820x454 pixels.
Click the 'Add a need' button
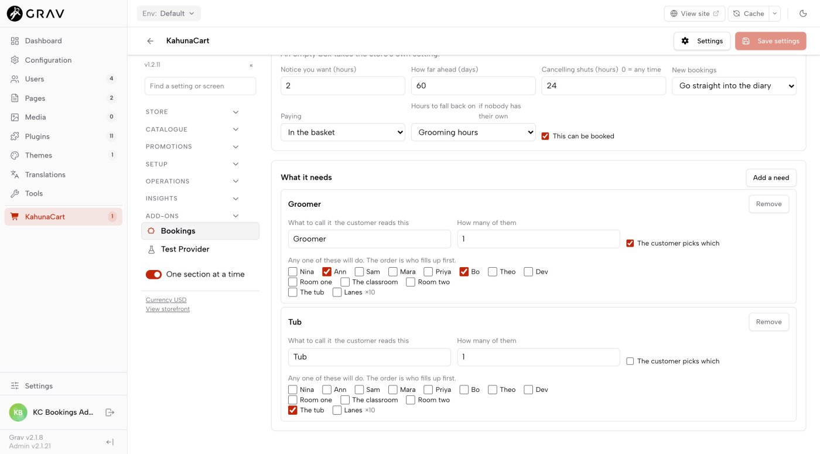point(771,177)
